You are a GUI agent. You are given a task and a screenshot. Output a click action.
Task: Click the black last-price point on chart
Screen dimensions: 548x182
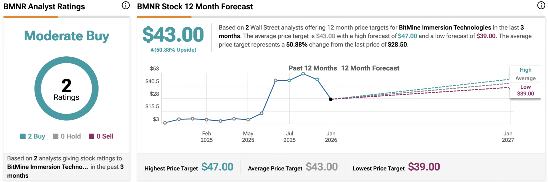pos(331,99)
